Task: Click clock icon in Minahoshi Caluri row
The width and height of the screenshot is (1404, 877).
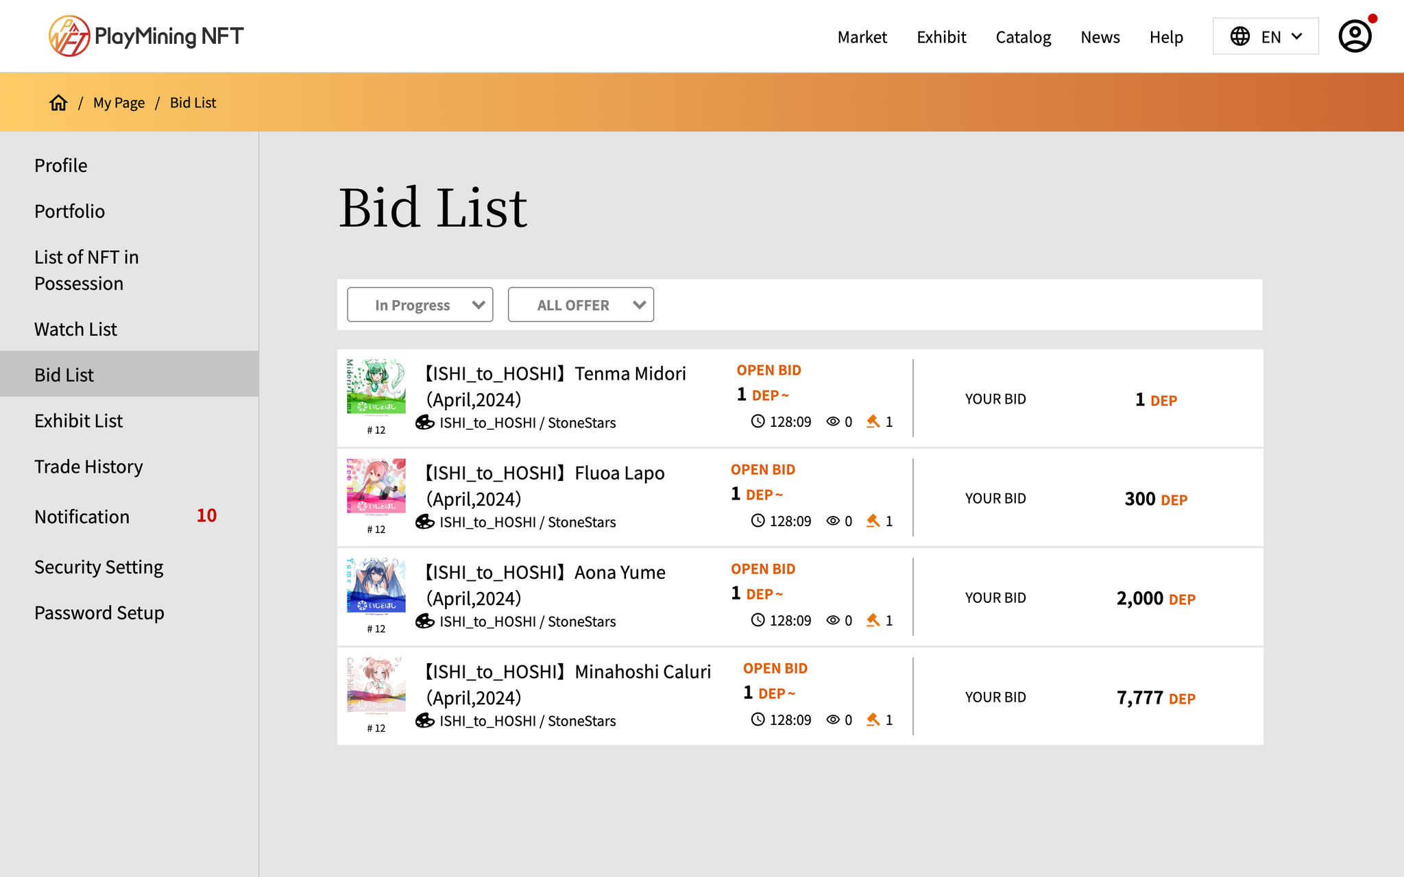Action: point(758,720)
